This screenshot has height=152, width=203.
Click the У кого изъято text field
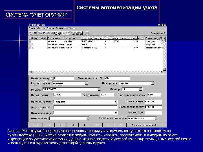85,107
